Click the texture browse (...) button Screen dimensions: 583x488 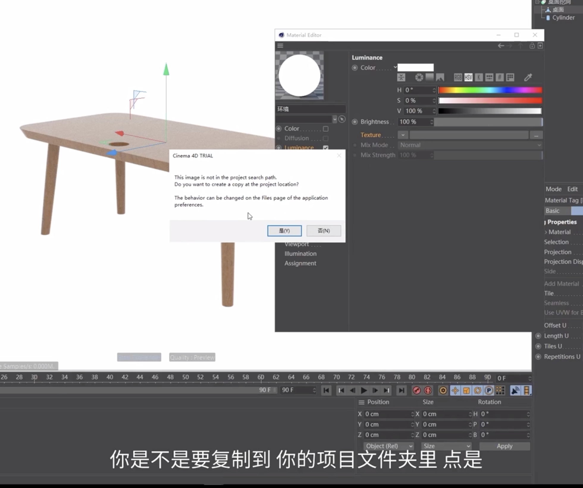[536, 135]
